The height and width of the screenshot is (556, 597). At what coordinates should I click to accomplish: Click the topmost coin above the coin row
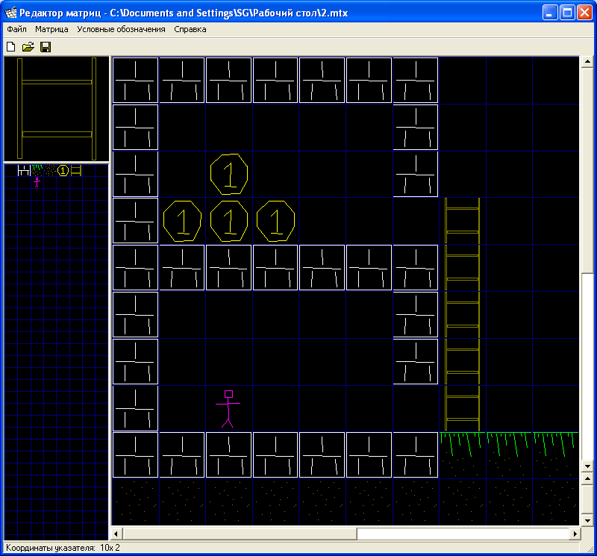[x=229, y=174]
